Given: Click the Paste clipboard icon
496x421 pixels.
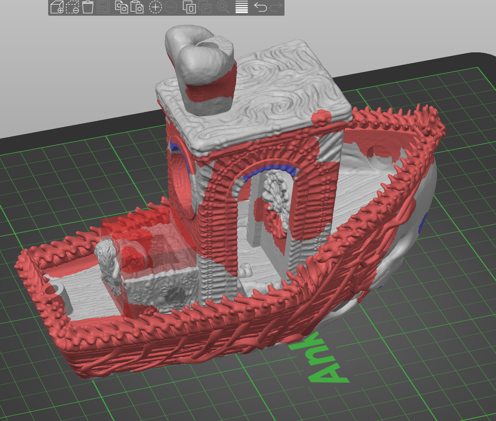Looking at the screenshot, I should point(137,7).
